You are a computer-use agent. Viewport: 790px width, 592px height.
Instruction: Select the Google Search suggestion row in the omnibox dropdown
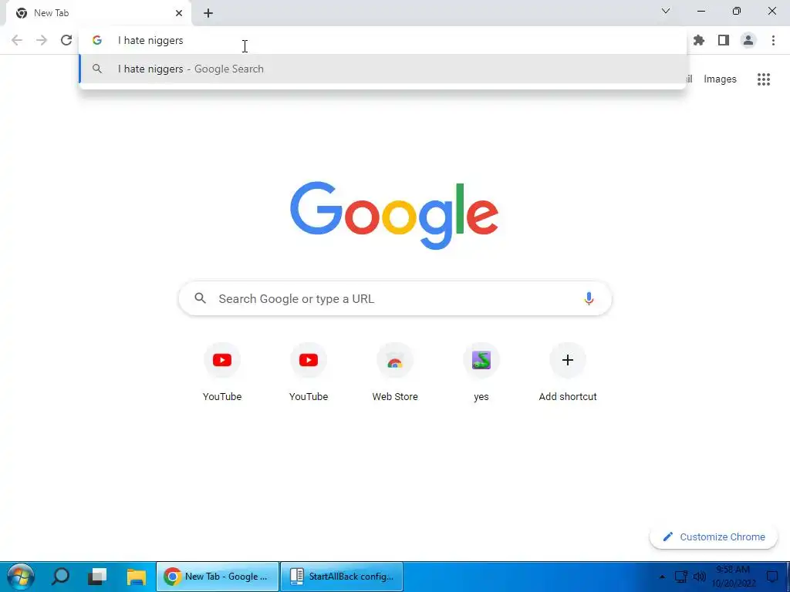click(383, 69)
